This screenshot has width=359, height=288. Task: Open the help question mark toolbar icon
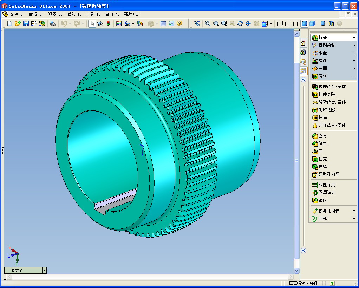click(x=180, y=23)
